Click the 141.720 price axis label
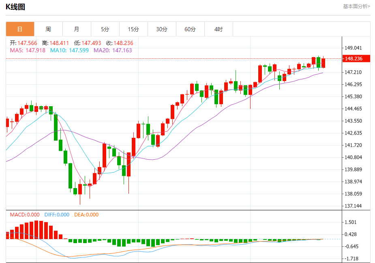 353,145
